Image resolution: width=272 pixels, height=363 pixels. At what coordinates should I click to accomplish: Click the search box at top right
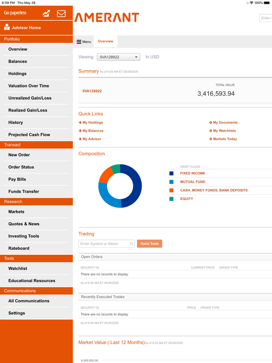(x=265, y=18)
